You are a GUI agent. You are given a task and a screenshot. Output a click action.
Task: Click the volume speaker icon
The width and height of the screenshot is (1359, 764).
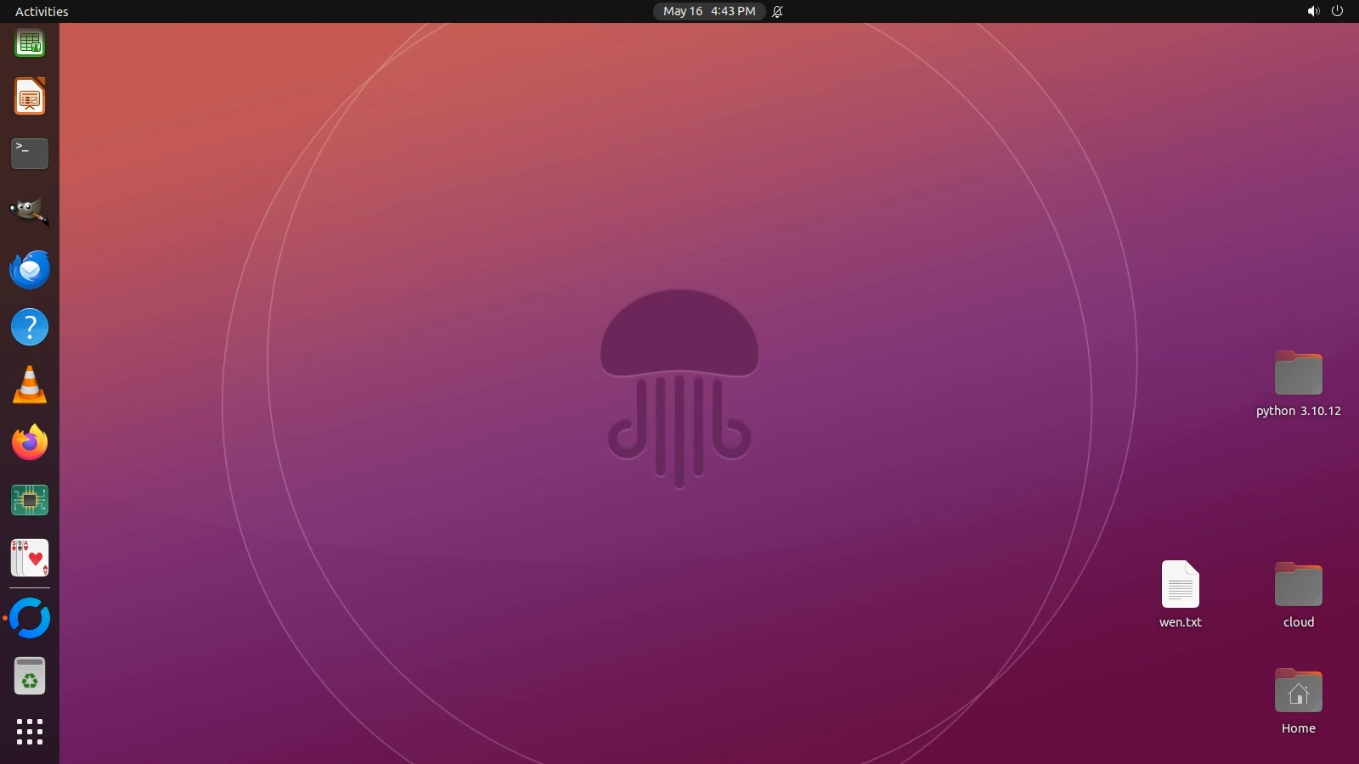pyautogui.click(x=1313, y=11)
